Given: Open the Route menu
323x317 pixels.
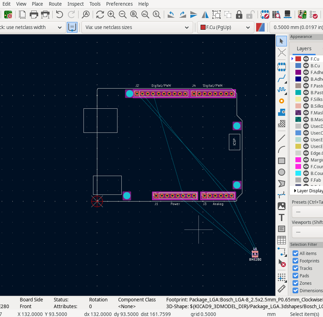Looking at the screenshot, I should (55, 4).
